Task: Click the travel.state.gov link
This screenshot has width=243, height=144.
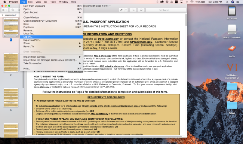Action: coord(108,39)
